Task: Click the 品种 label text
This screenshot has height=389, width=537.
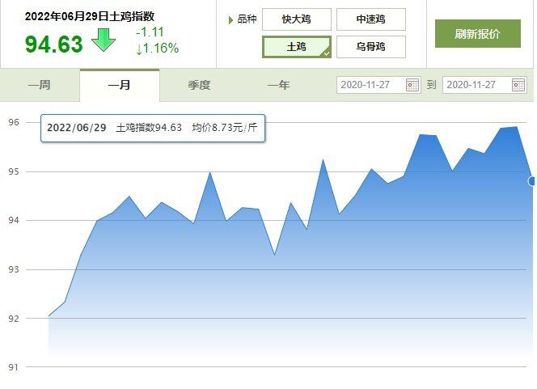Action: pos(247,19)
